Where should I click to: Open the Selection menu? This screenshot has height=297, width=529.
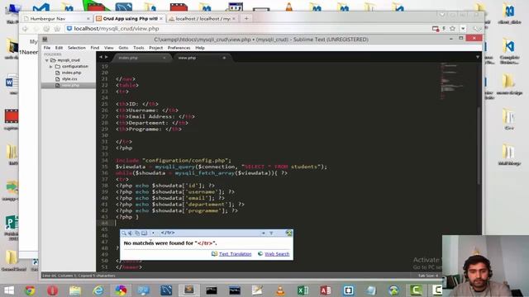[x=77, y=48]
